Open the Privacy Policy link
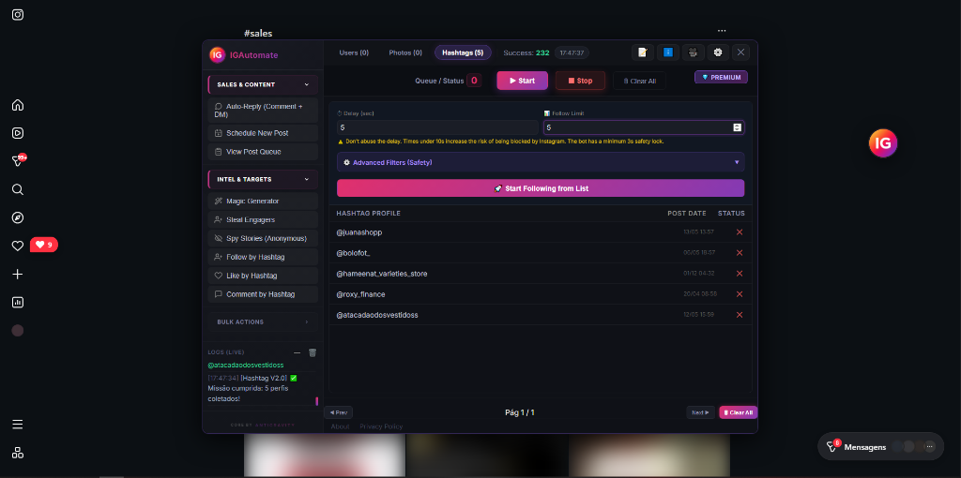The image size is (961, 478). point(381,426)
